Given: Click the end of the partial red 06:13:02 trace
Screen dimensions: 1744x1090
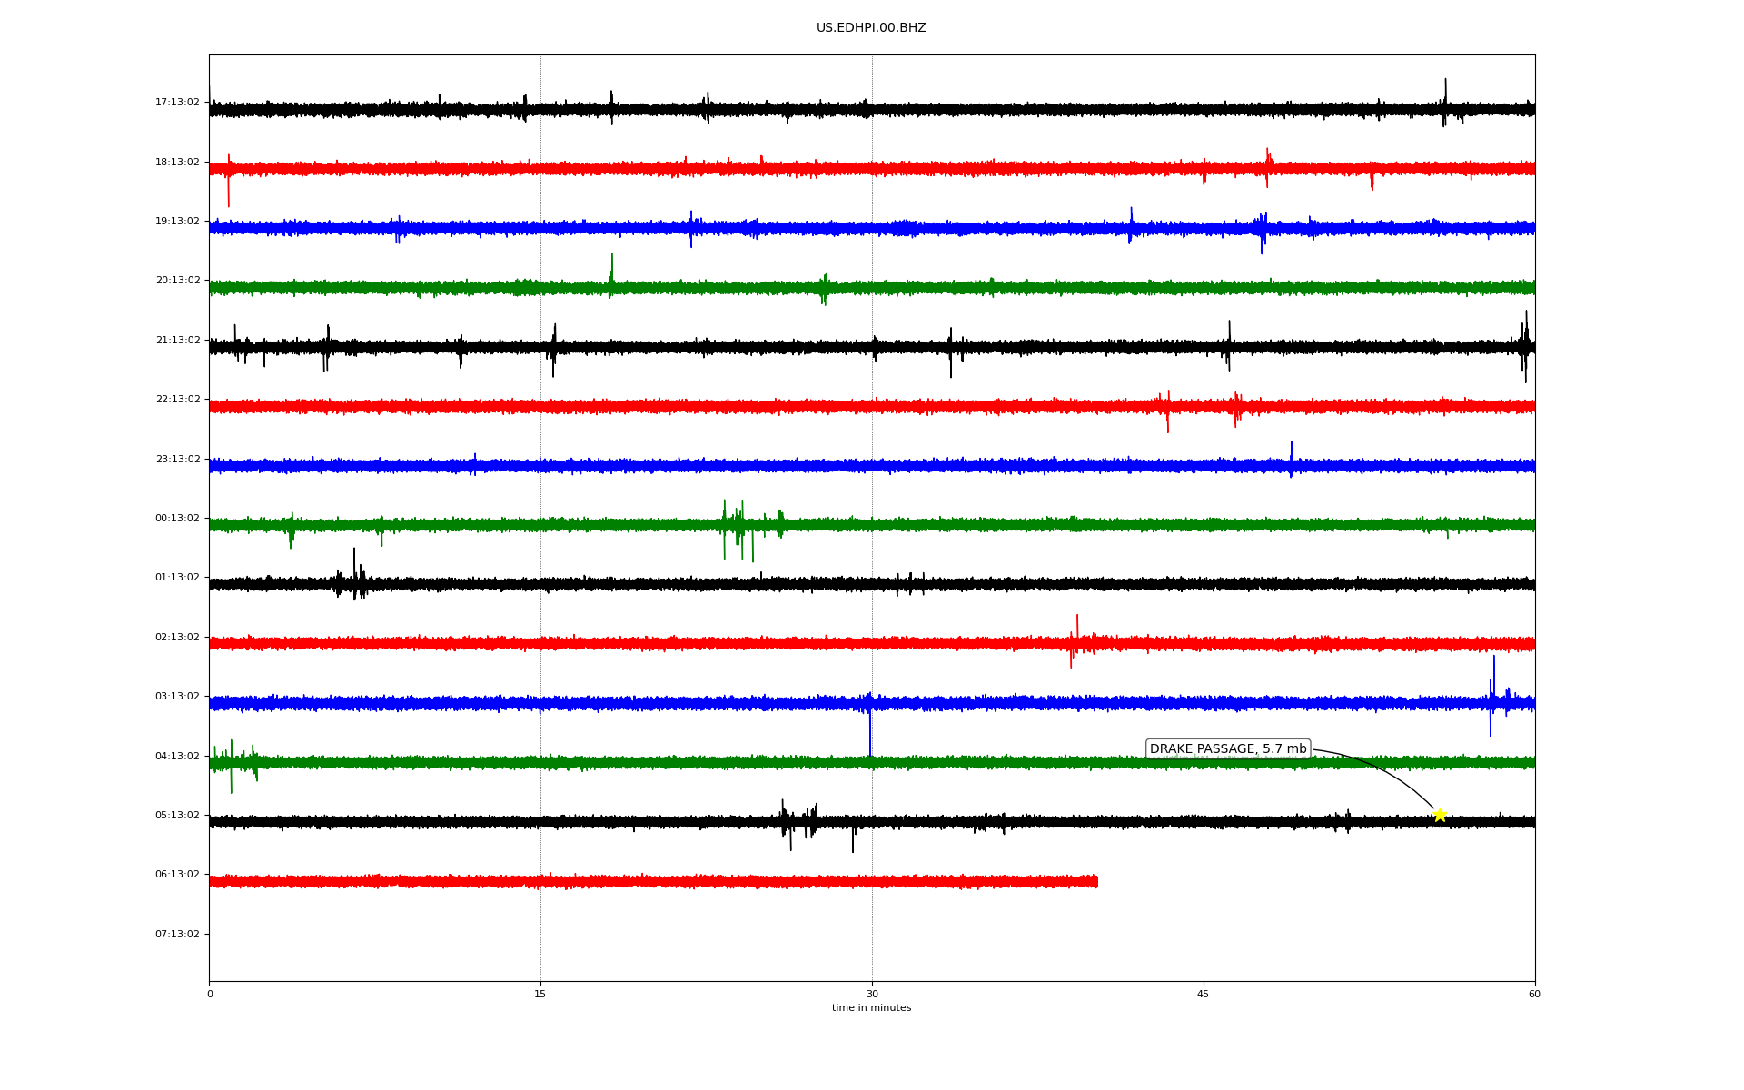Looking at the screenshot, I should pos(1095,881).
